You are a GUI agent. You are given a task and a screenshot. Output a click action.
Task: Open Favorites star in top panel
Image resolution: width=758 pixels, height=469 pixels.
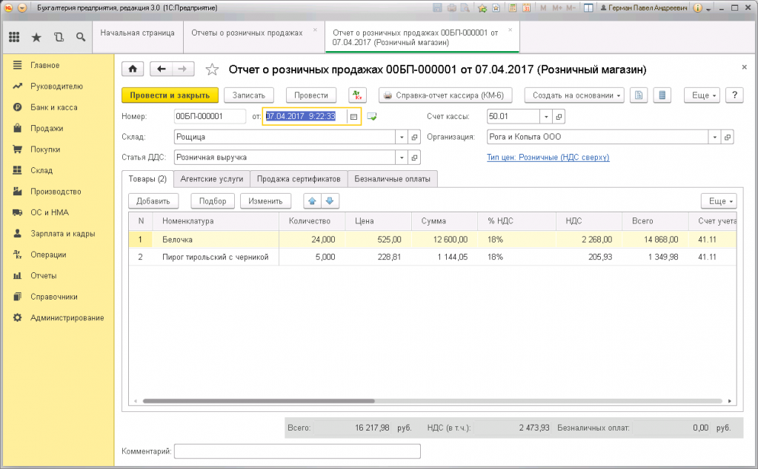click(x=36, y=37)
